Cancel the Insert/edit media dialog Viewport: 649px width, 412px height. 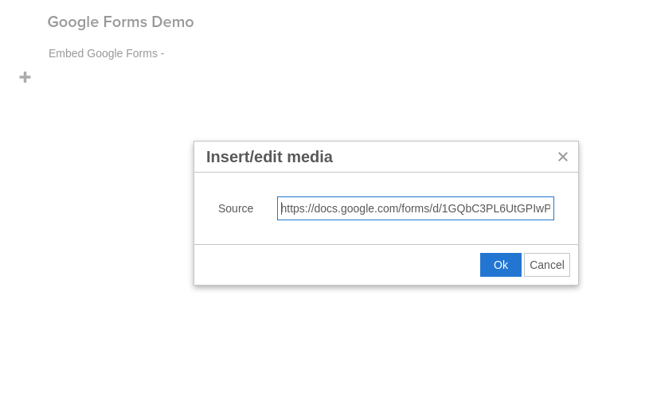point(547,265)
